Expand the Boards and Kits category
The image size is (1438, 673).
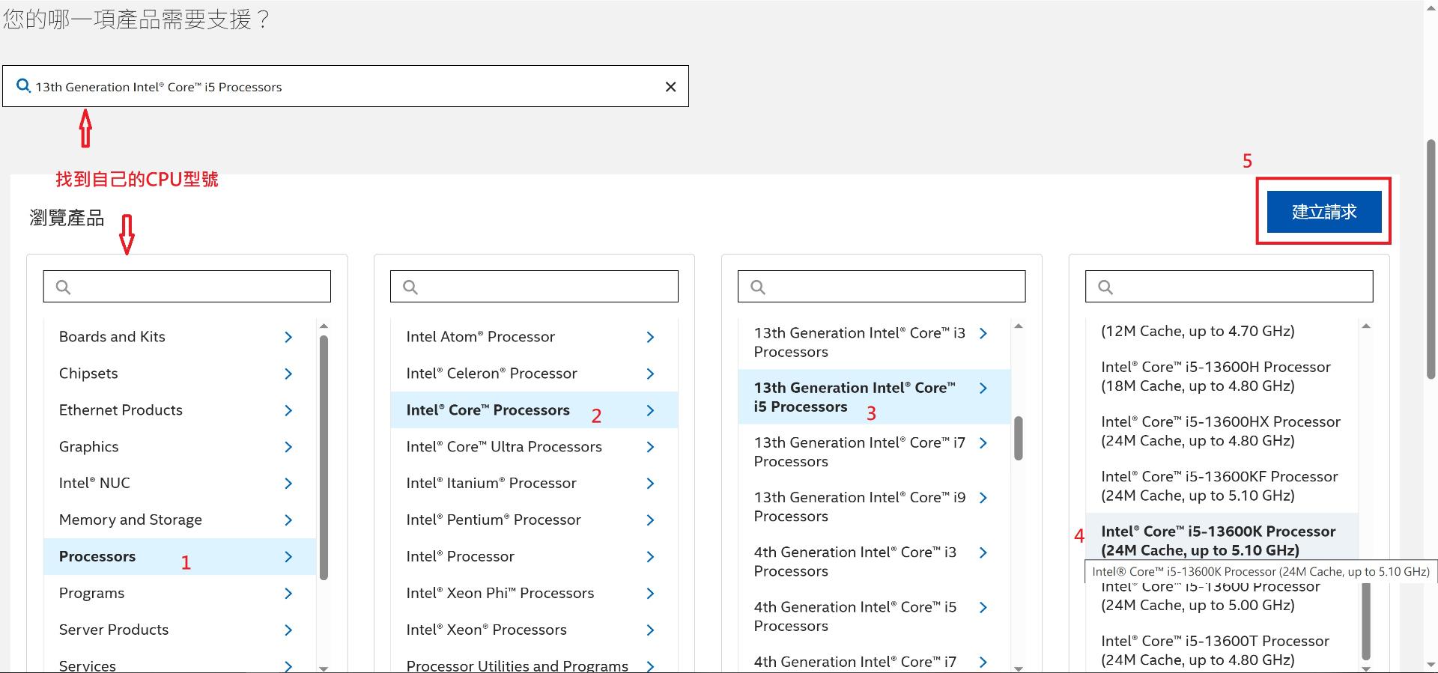(x=288, y=338)
